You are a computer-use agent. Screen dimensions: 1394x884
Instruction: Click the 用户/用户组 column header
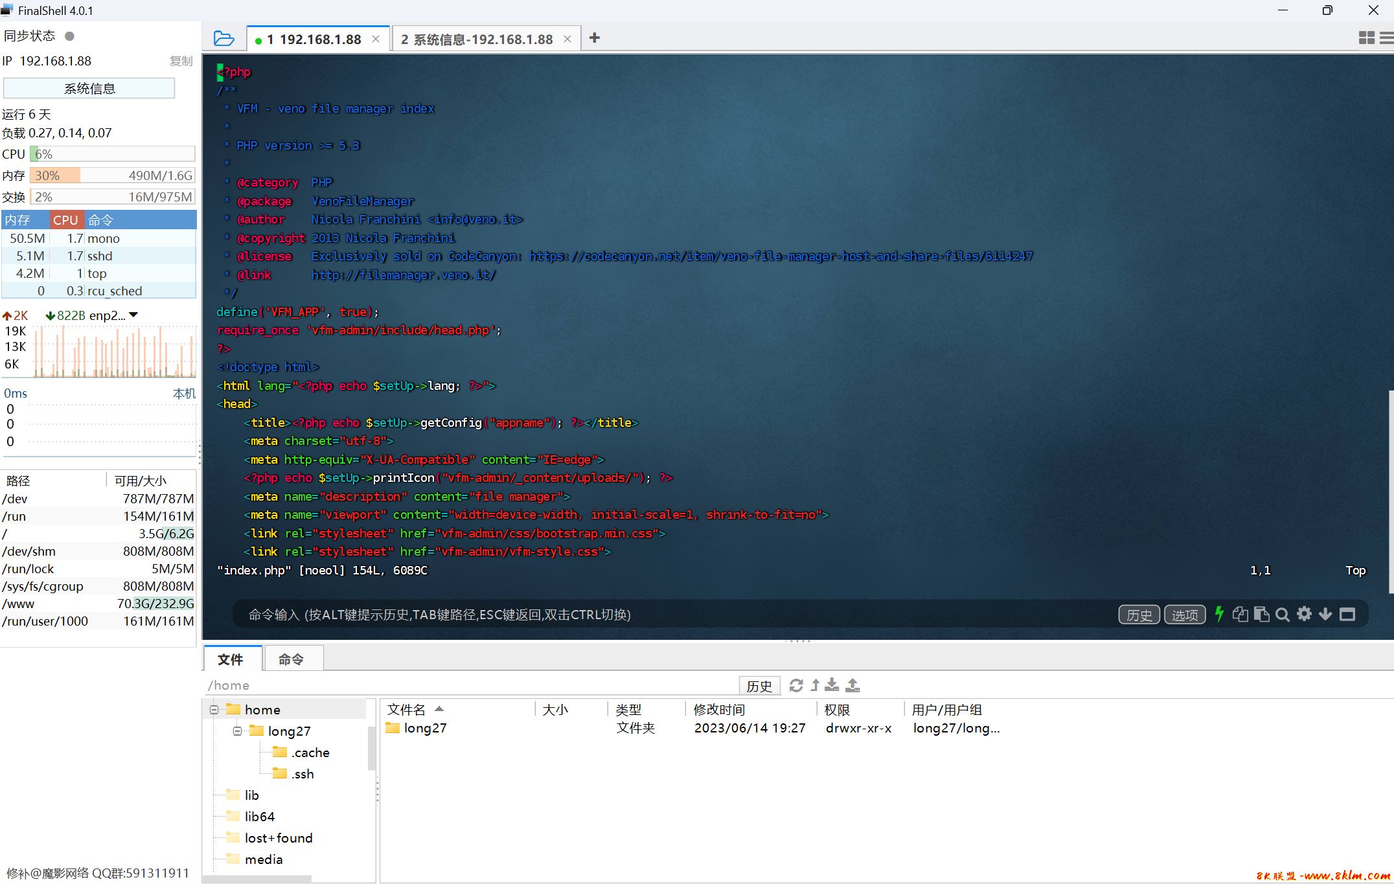tap(947, 710)
